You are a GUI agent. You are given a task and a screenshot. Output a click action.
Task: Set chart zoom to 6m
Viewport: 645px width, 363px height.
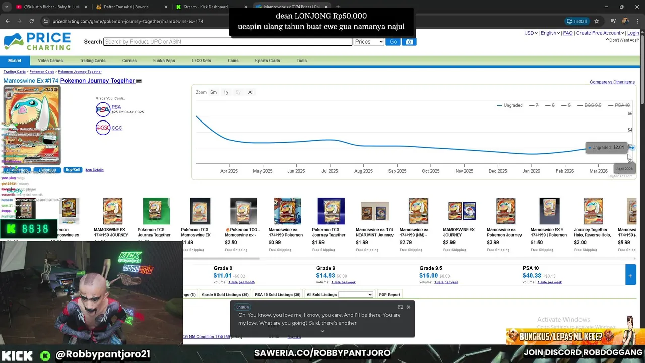point(214,92)
